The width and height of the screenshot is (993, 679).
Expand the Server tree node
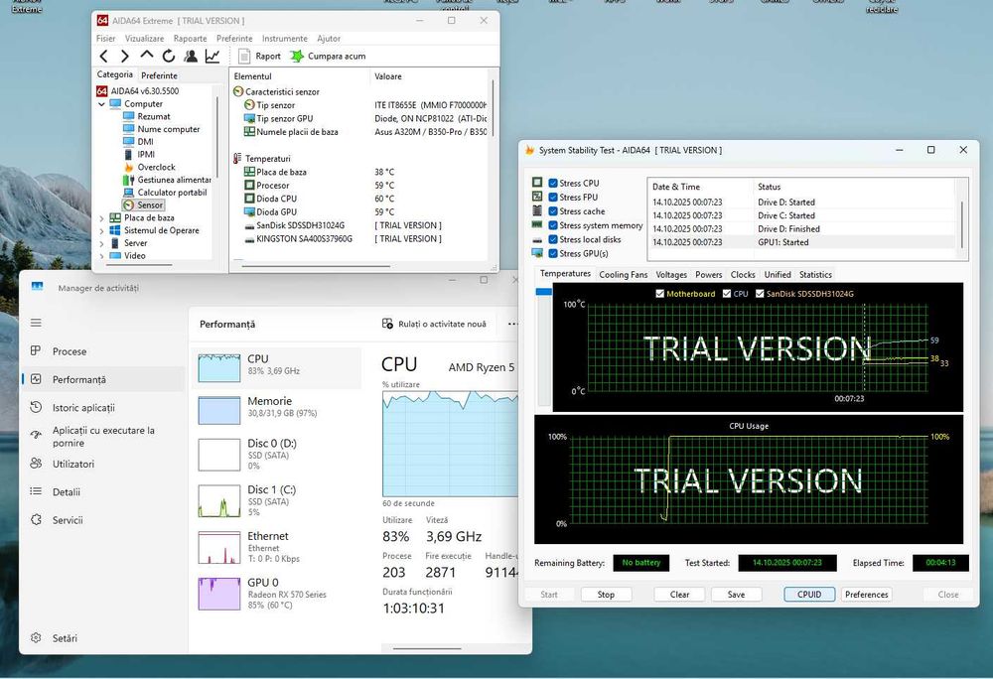pos(101,243)
